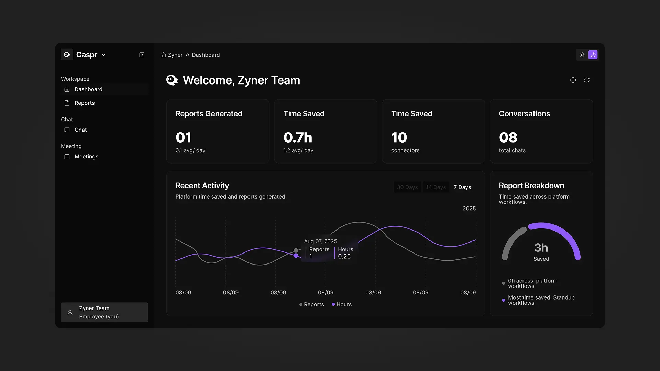Click the Caspr logo icon

[67, 55]
